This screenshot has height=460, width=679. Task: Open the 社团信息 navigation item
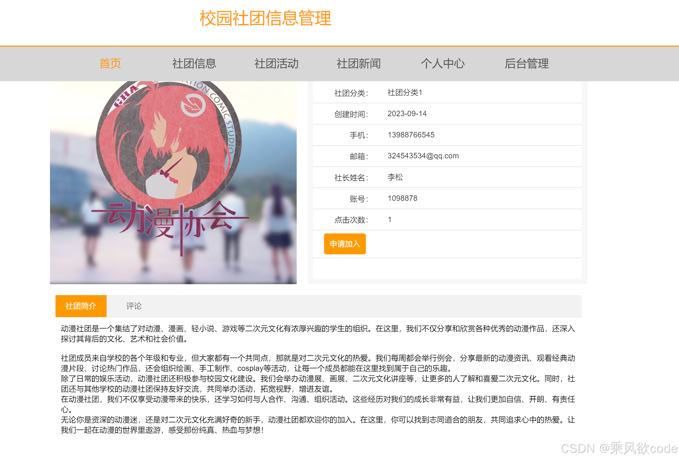pos(194,63)
